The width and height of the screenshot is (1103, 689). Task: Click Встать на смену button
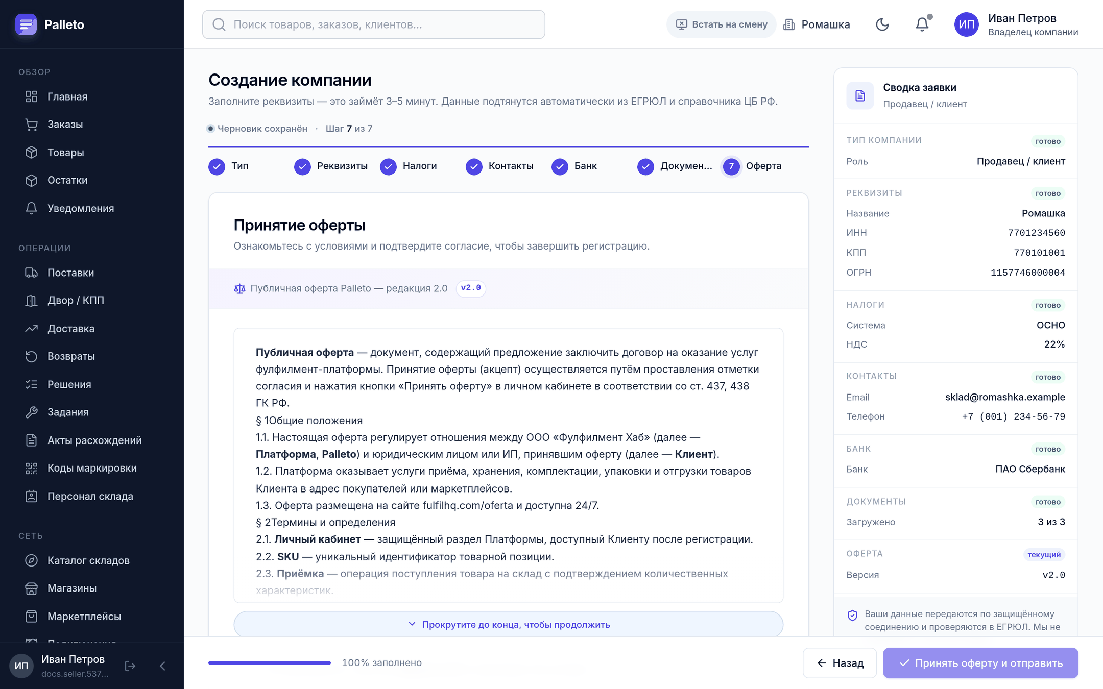(722, 24)
